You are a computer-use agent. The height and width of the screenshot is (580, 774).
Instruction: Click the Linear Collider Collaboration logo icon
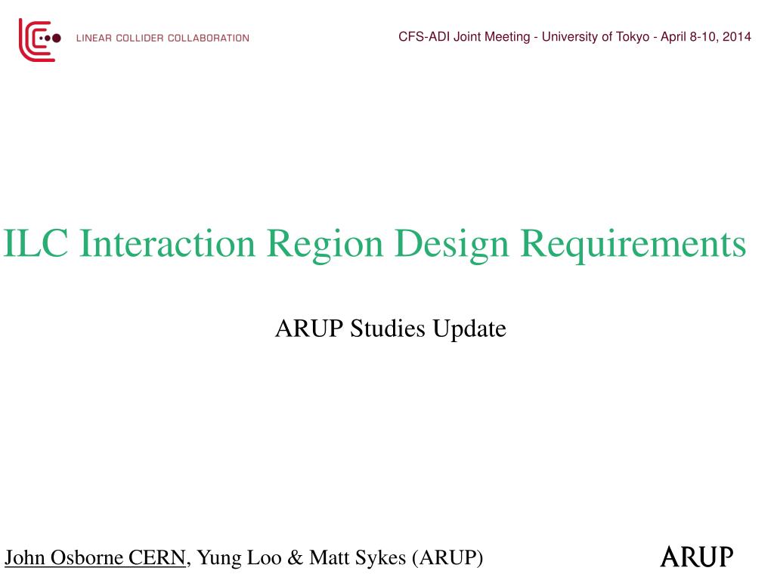coord(39,40)
